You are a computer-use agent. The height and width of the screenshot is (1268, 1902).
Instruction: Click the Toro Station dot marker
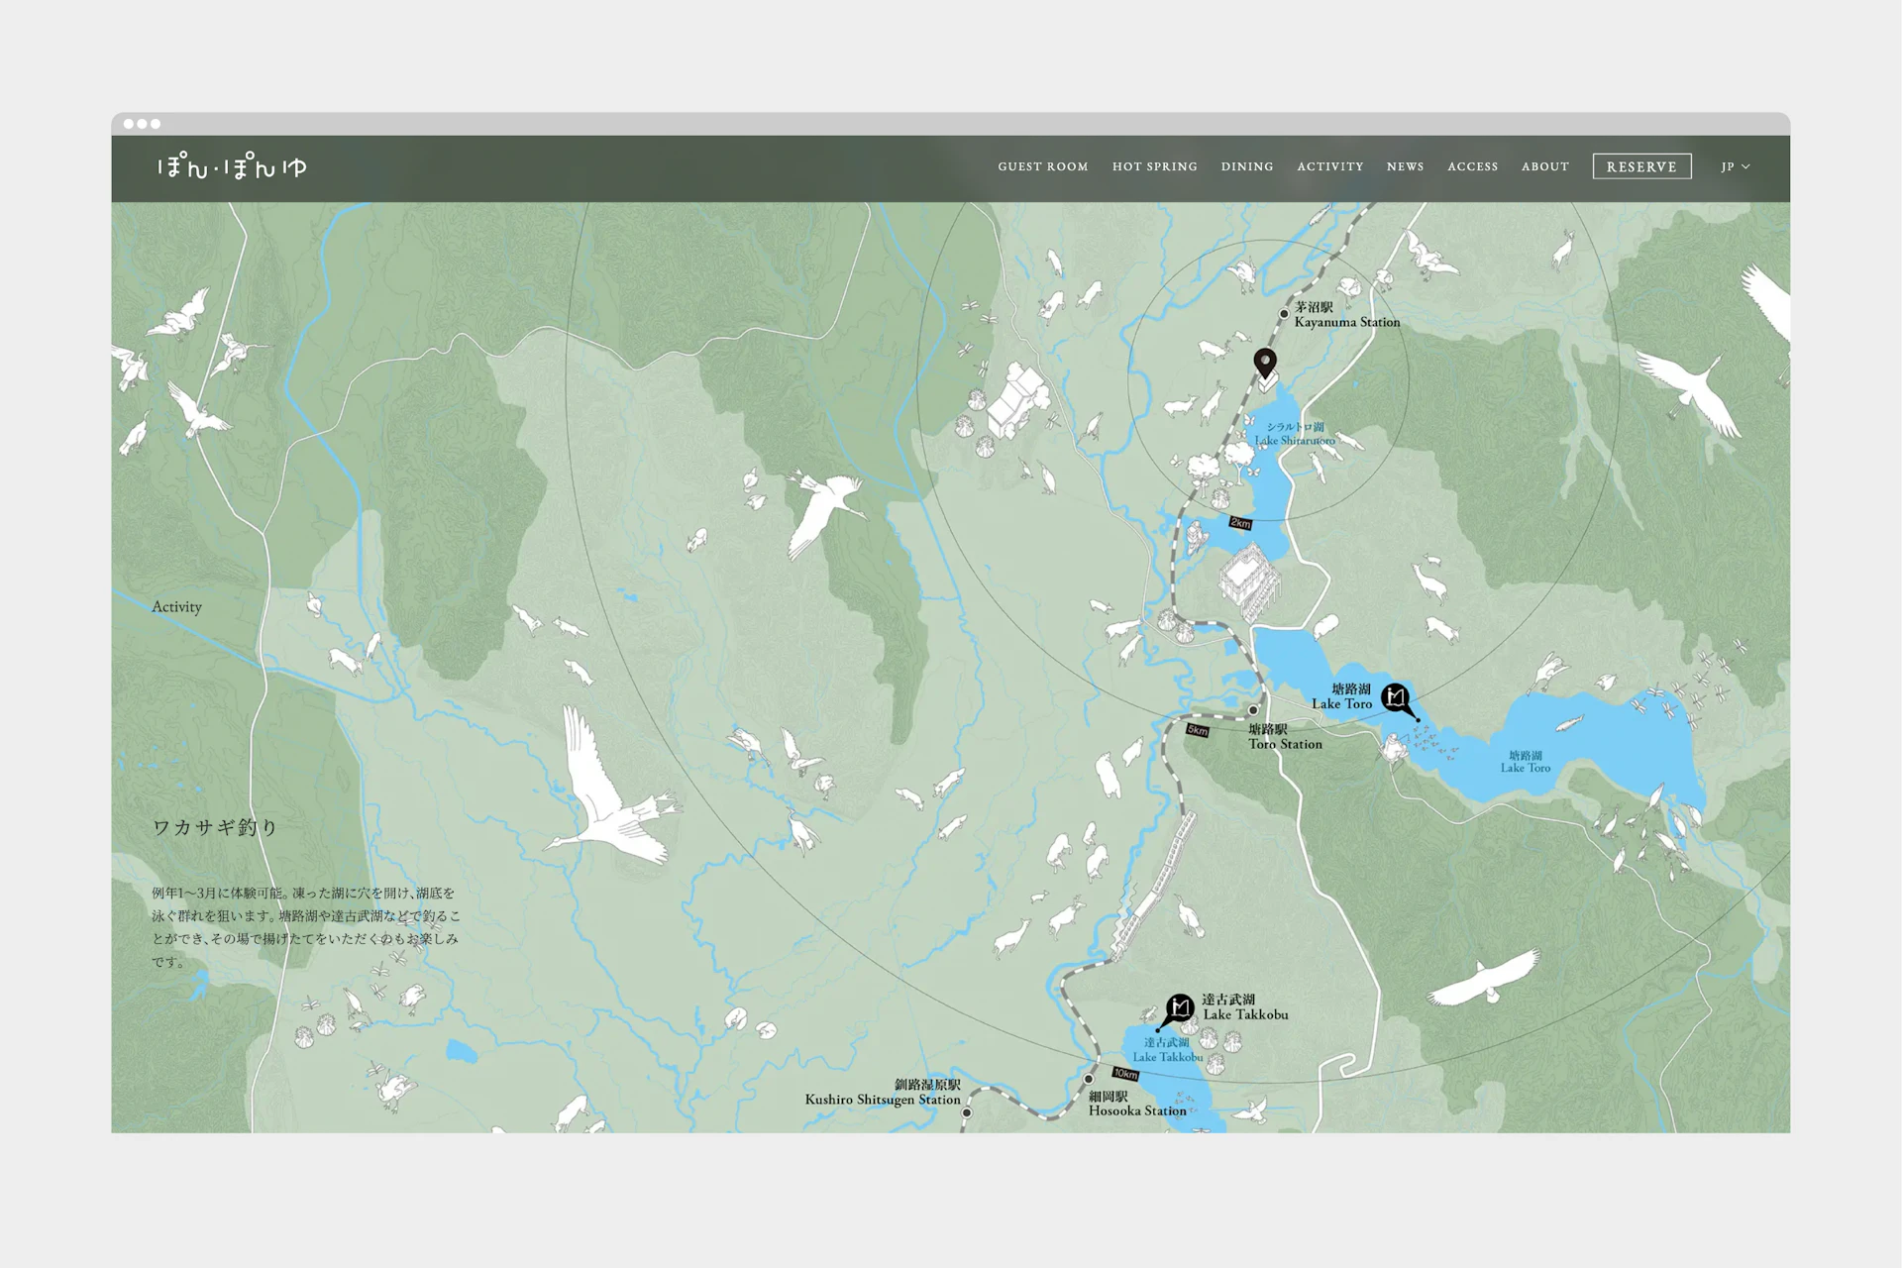click(x=1253, y=710)
